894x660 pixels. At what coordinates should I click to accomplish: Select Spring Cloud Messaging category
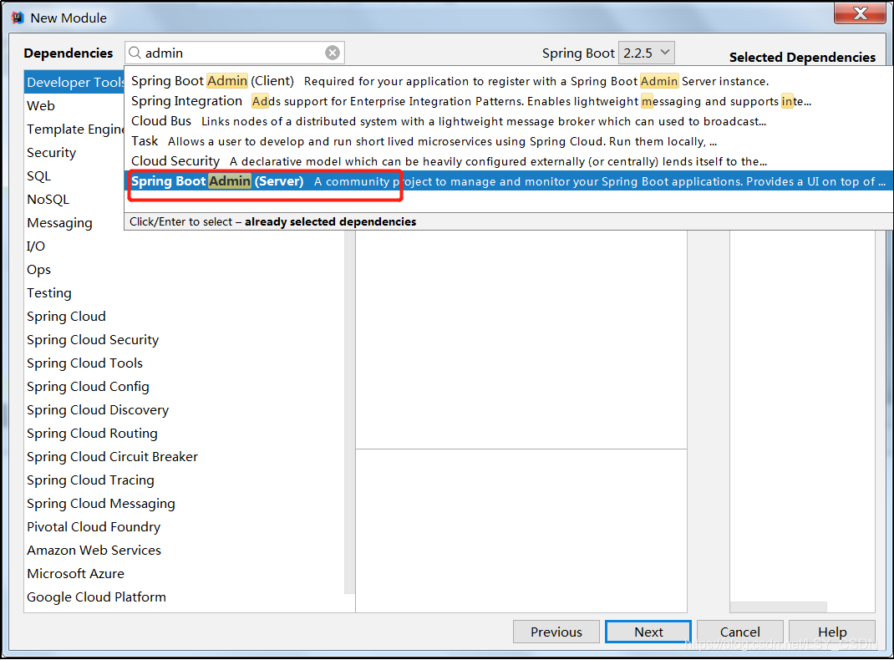point(184,503)
